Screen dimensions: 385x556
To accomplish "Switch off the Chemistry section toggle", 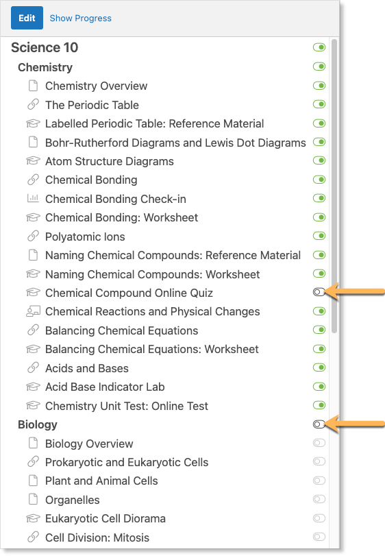I will click(x=319, y=67).
